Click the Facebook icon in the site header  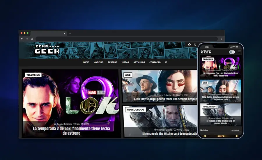pos(189,45)
